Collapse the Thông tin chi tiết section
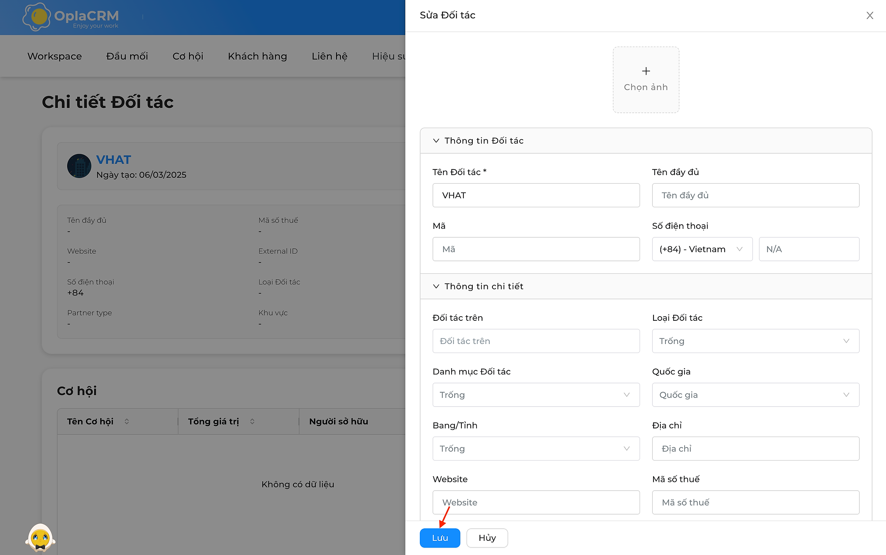886x555 pixels. pos(646,286)
